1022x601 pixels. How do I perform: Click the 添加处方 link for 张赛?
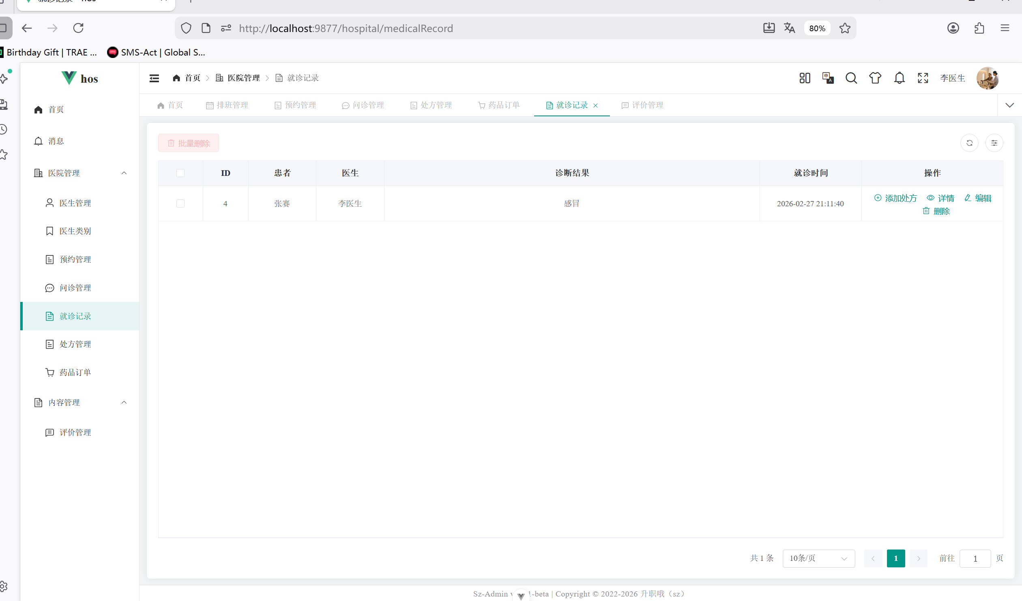(895, 198)
